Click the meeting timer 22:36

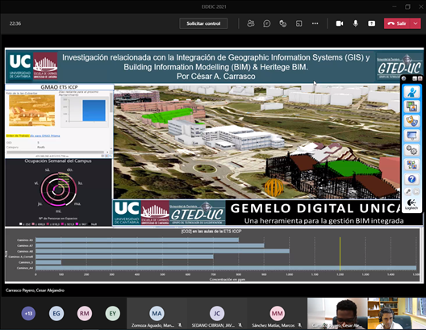coord(15,23)
